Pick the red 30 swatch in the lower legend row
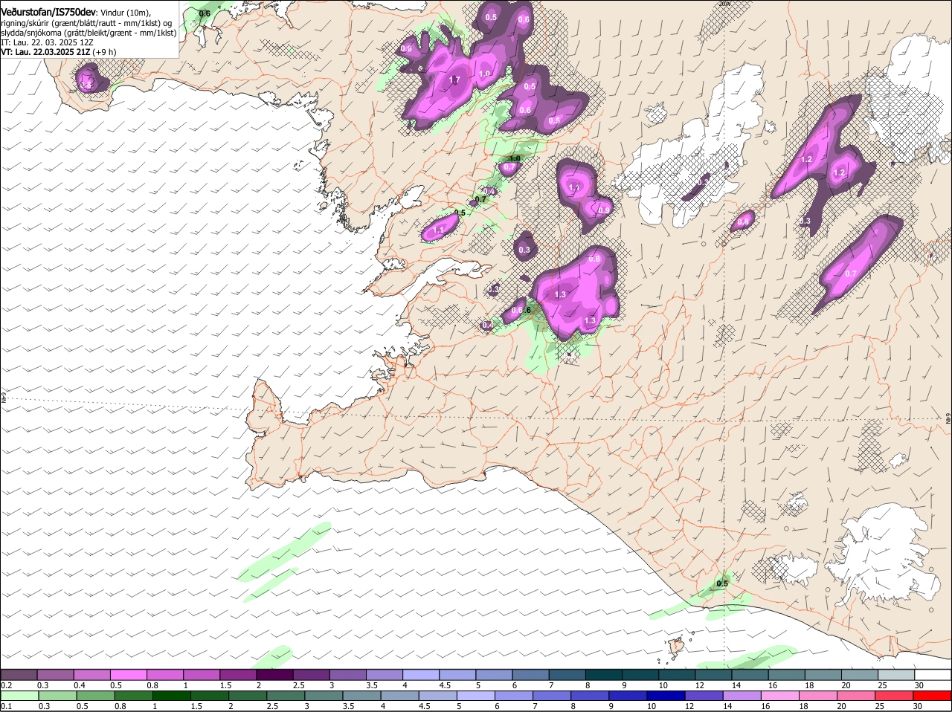The width and height of the screenshot is (952, 712). pos(932,696)
